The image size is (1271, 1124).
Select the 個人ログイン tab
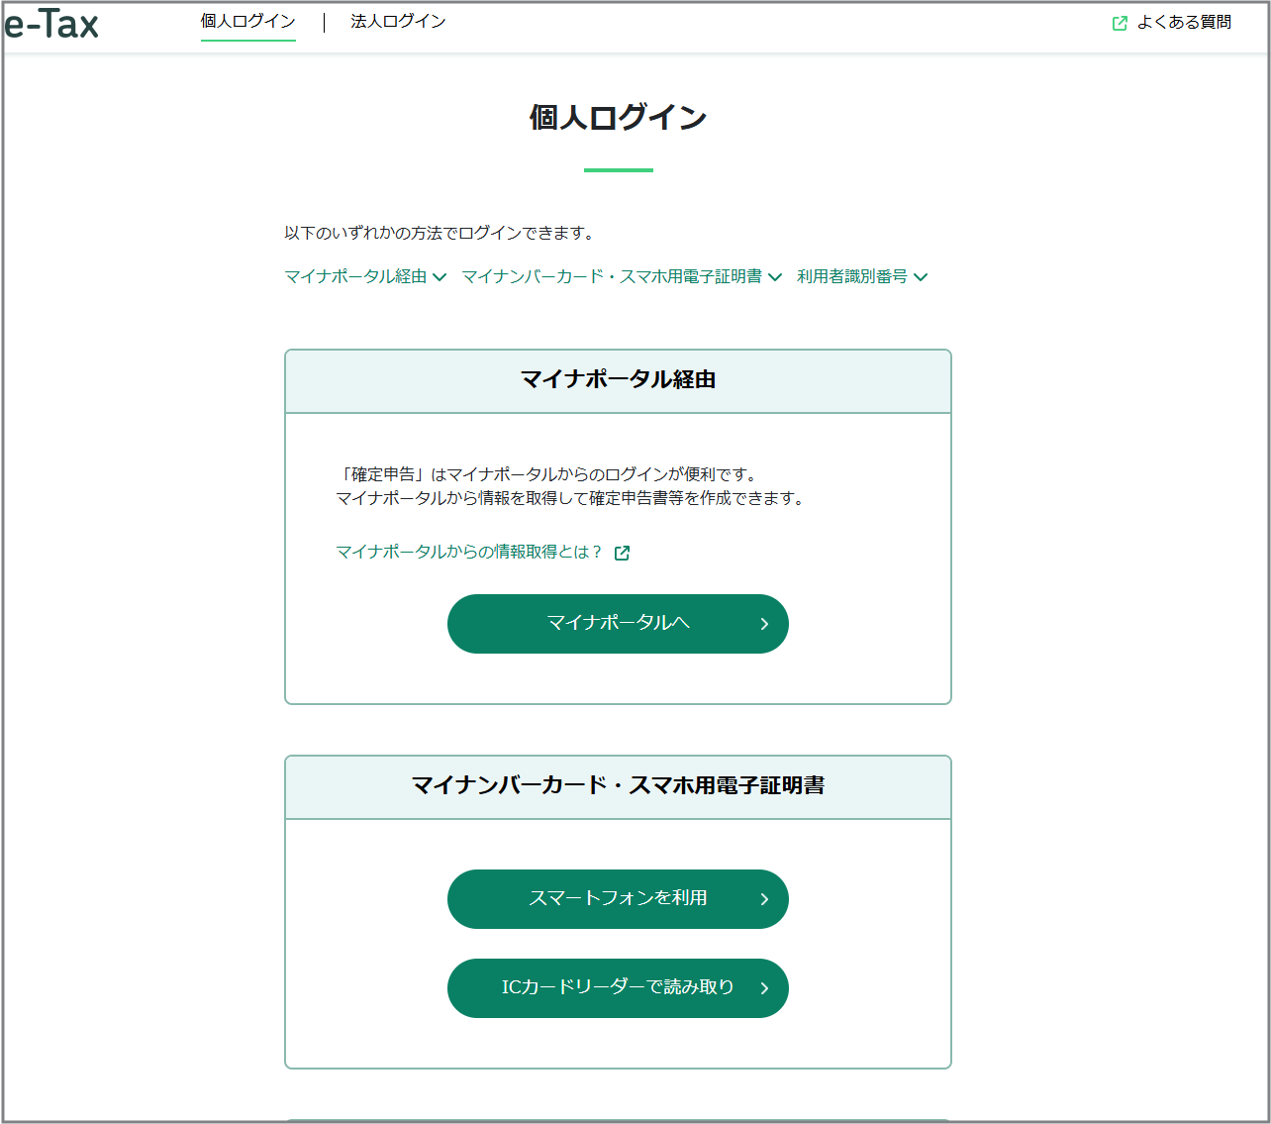point(247,20)
